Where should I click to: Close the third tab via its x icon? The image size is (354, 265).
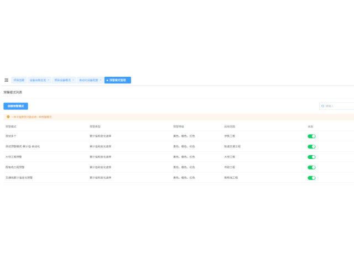[73, 80]
